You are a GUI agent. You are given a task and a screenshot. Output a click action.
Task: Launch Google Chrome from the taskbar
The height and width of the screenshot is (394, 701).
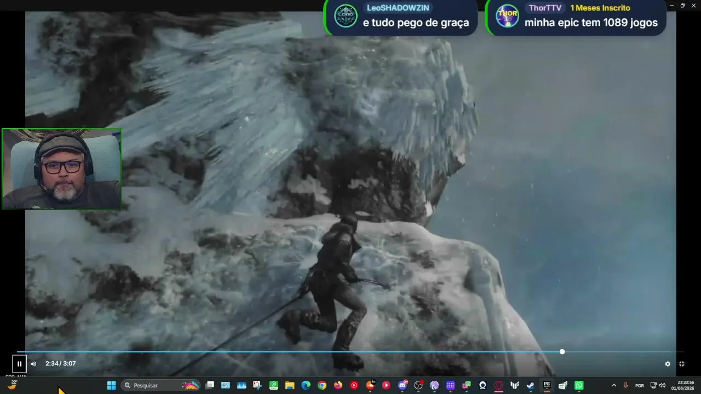(x=322, y=385)
